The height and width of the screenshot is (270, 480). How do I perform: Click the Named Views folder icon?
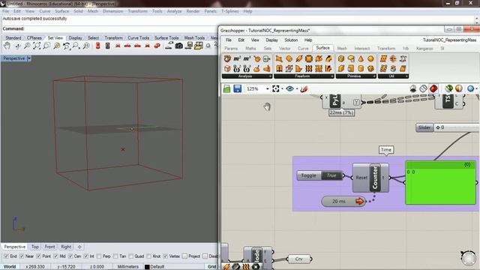(199, 46)
